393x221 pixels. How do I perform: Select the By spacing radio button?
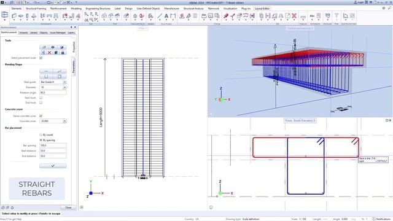(41, 140)
